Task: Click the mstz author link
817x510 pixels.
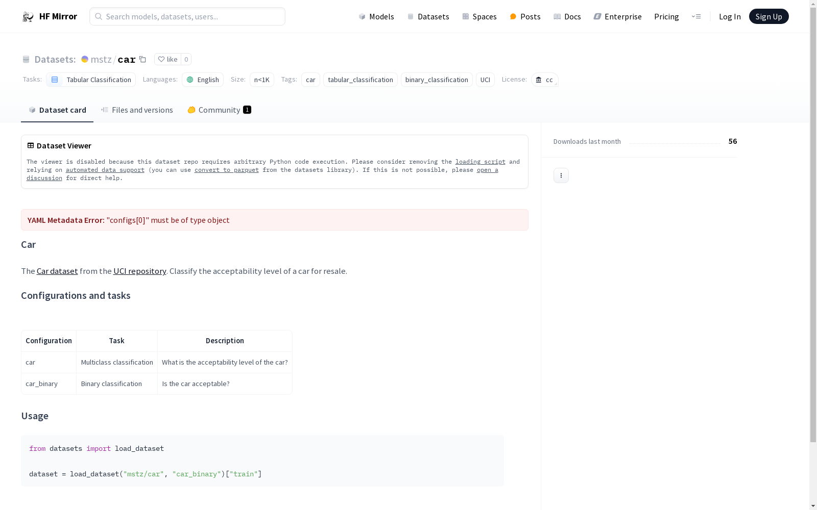Action: [101, 59]
